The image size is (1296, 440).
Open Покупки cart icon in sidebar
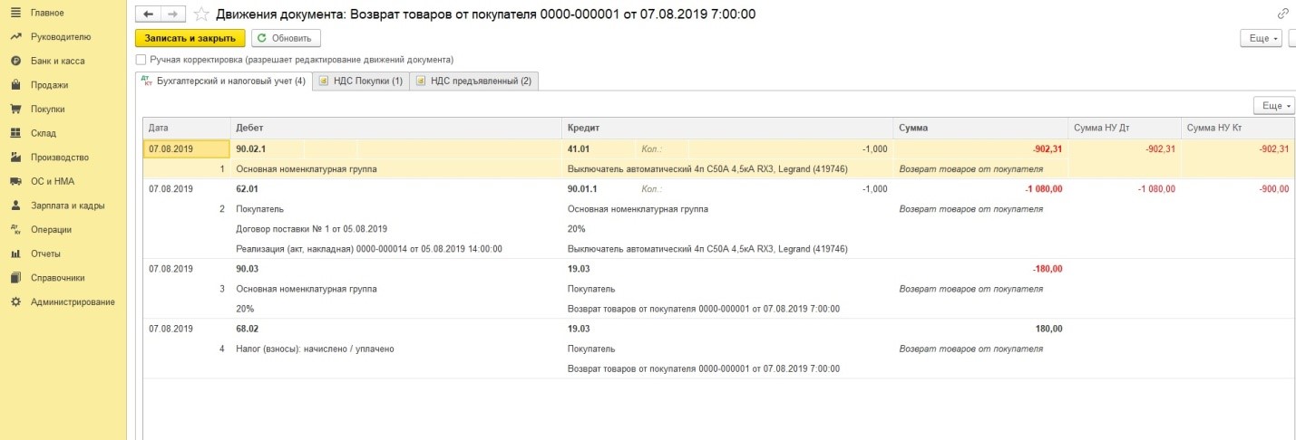[15, 110]
